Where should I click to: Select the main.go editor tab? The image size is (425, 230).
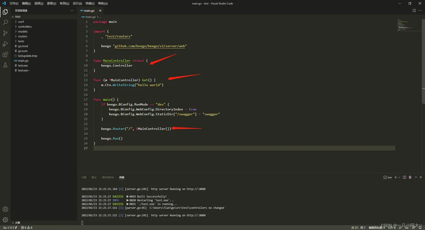[x=91, y=11]
